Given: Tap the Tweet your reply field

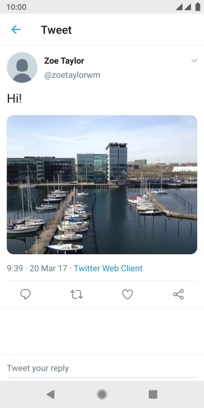Looking at the screenshot, I should (x=102, y=368).
